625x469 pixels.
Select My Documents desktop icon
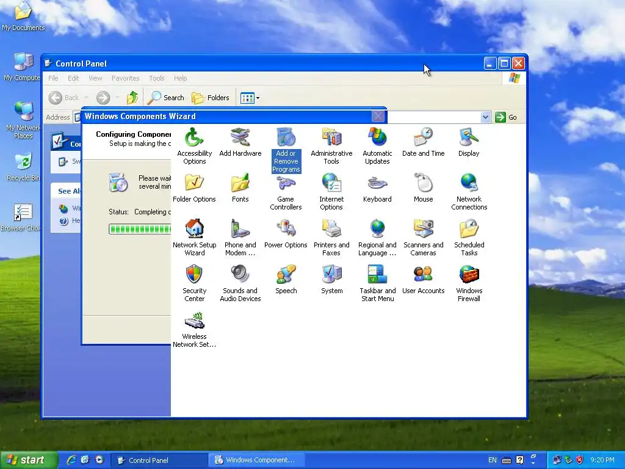23,16
